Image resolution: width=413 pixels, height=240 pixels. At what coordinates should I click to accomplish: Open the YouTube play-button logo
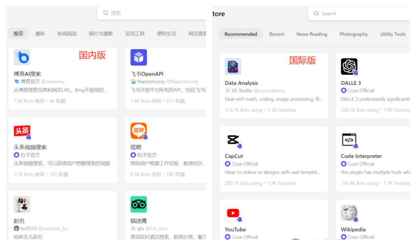pyautogui.click(x=233, y=213)
